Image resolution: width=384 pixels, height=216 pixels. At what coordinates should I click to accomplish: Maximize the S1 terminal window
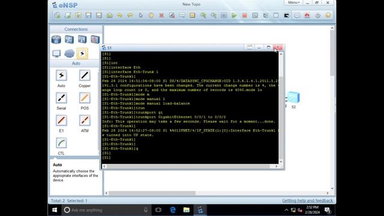pyautogui.click(x=268, y=47)
